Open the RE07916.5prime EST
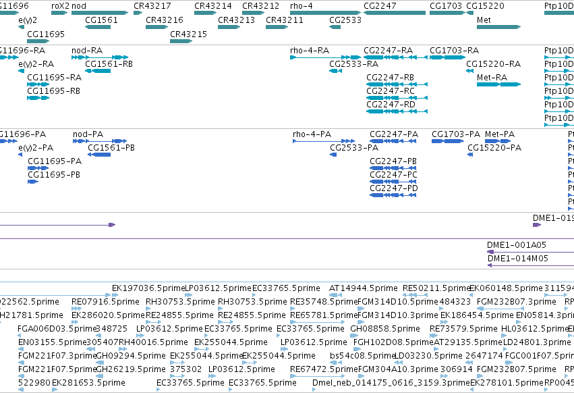The image size is (574, 393). coord(75,309)
